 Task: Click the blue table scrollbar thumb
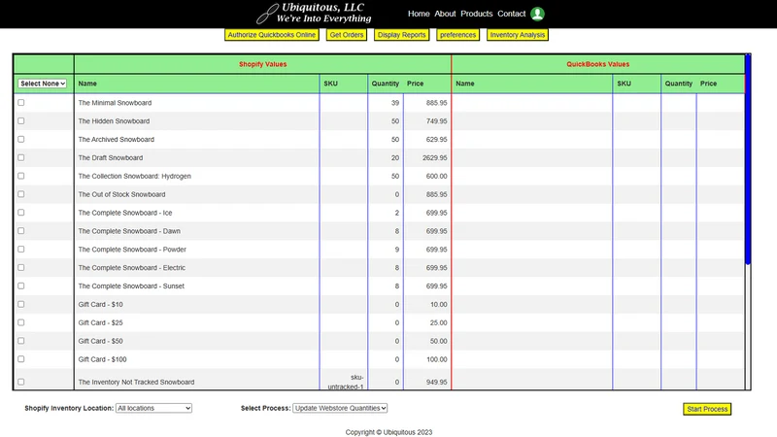click(748, 159)
